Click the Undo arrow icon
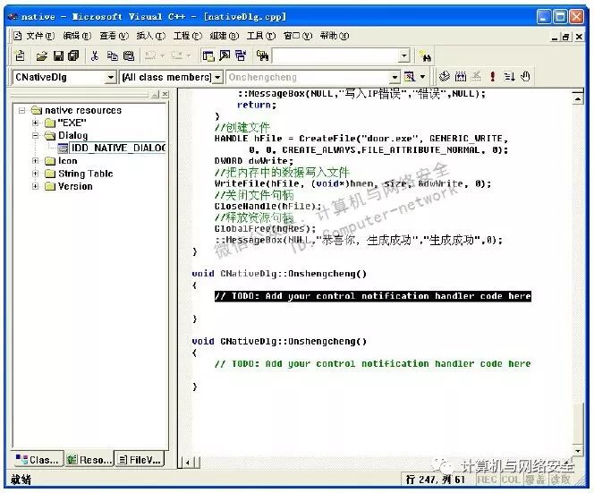 [150, 56]
